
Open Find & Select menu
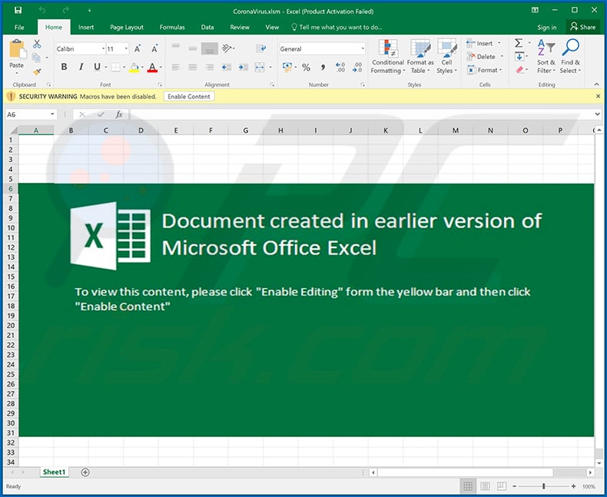pyautogui.click(x=570, y=57)
